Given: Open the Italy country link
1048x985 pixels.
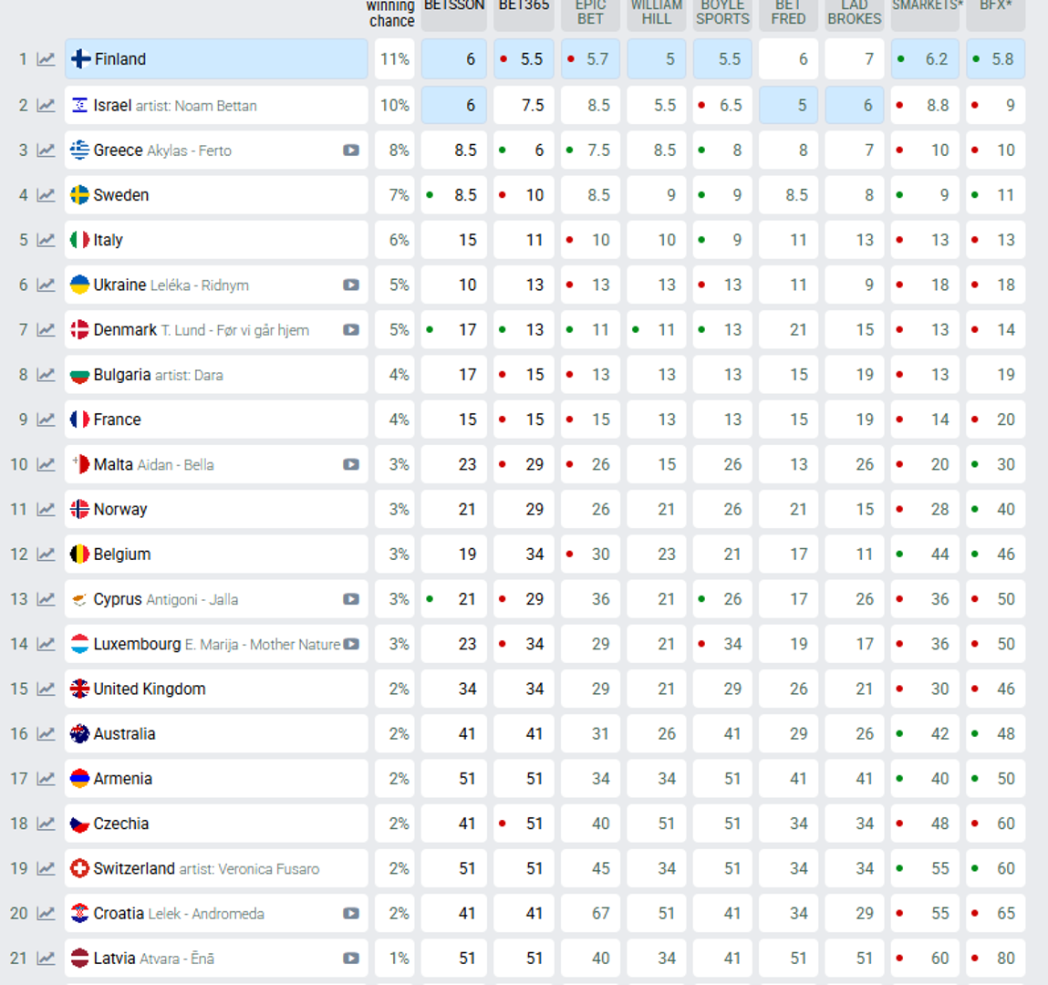Looking at the screenshot, I should 108,240.
